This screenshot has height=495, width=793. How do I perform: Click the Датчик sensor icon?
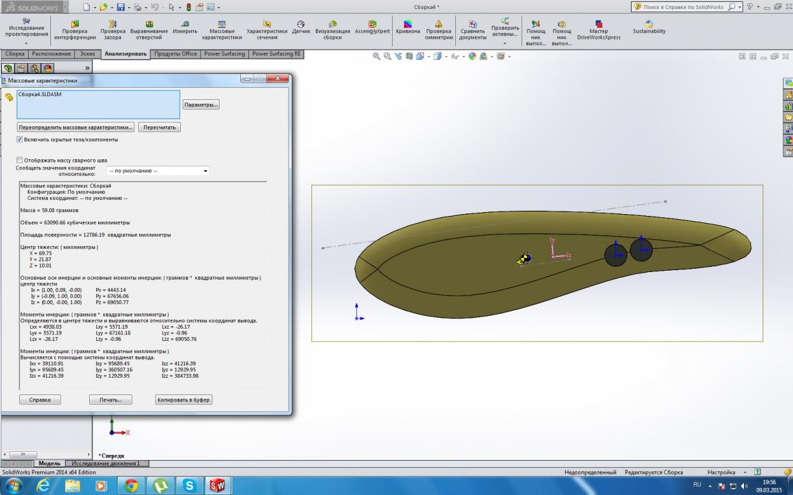point(301,24)
